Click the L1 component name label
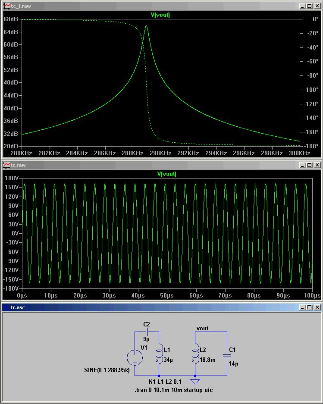Screen dimensions: 323x404 pos(167,350)
